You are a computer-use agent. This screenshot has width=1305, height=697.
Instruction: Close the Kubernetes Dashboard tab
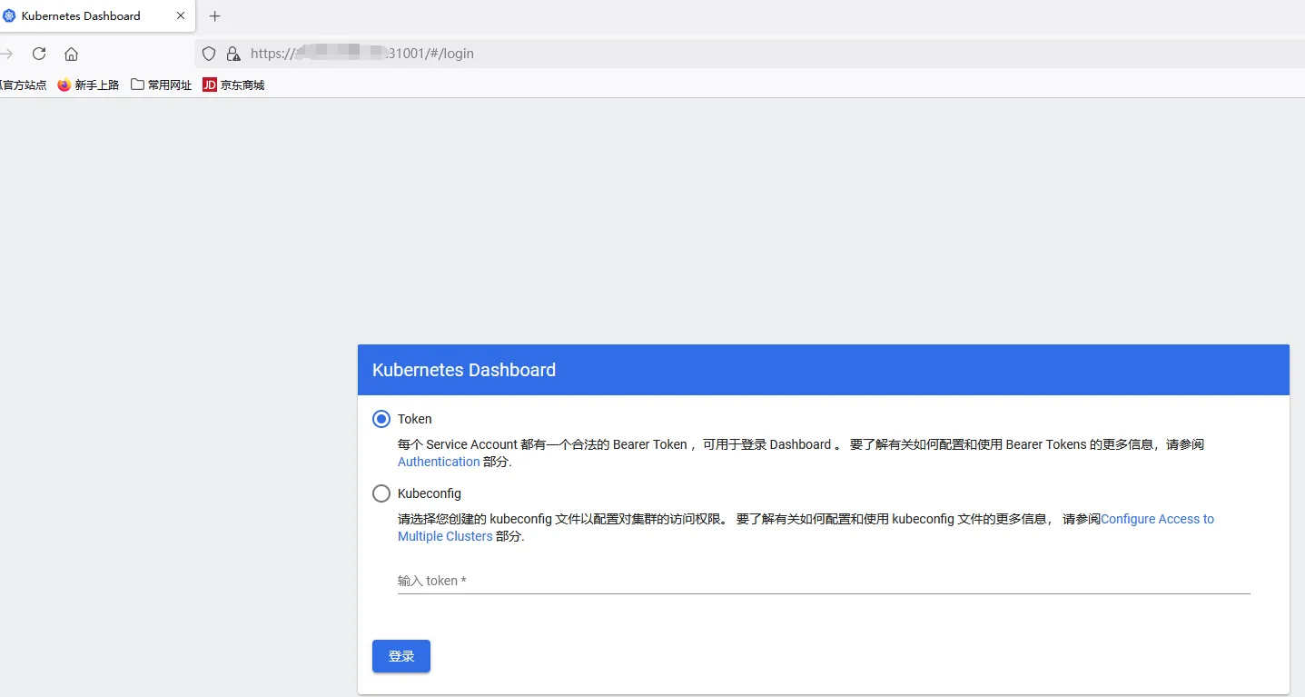point(181,16)
